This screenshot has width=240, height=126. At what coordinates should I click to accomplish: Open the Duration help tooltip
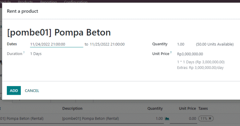click(x=24, y=52)
